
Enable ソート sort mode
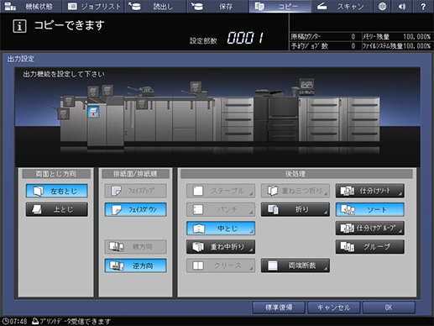(370, 209)
